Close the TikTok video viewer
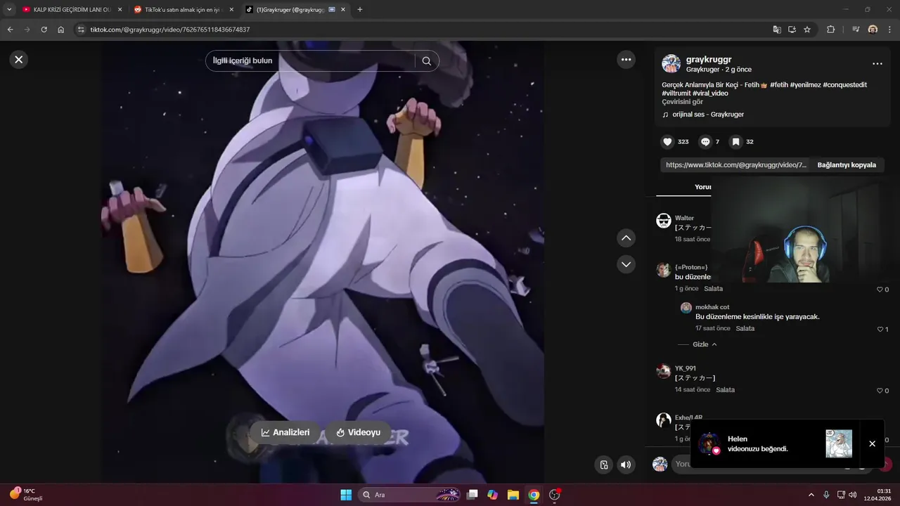This screenshot has height=506, width=900. coord(19,60)
